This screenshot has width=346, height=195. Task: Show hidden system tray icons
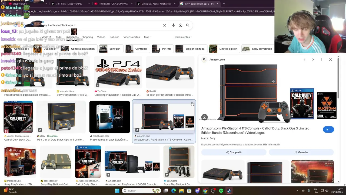click(x=297, y=191)
